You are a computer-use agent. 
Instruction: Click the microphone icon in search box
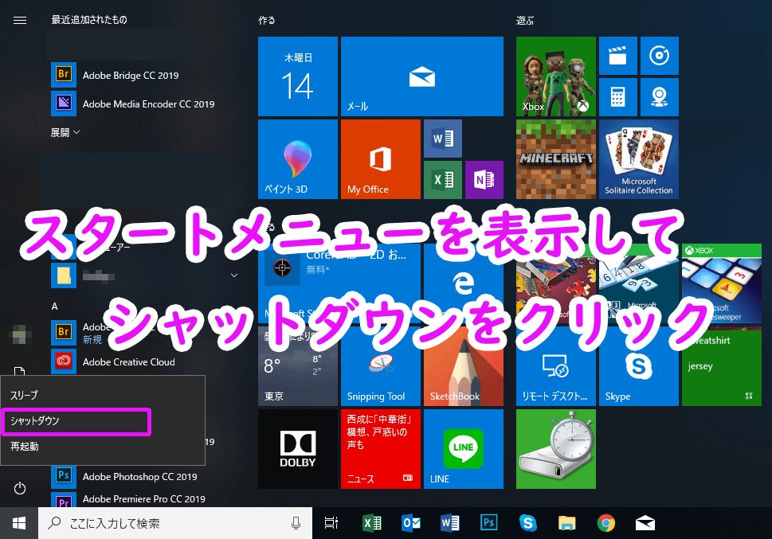coord(296,523)
